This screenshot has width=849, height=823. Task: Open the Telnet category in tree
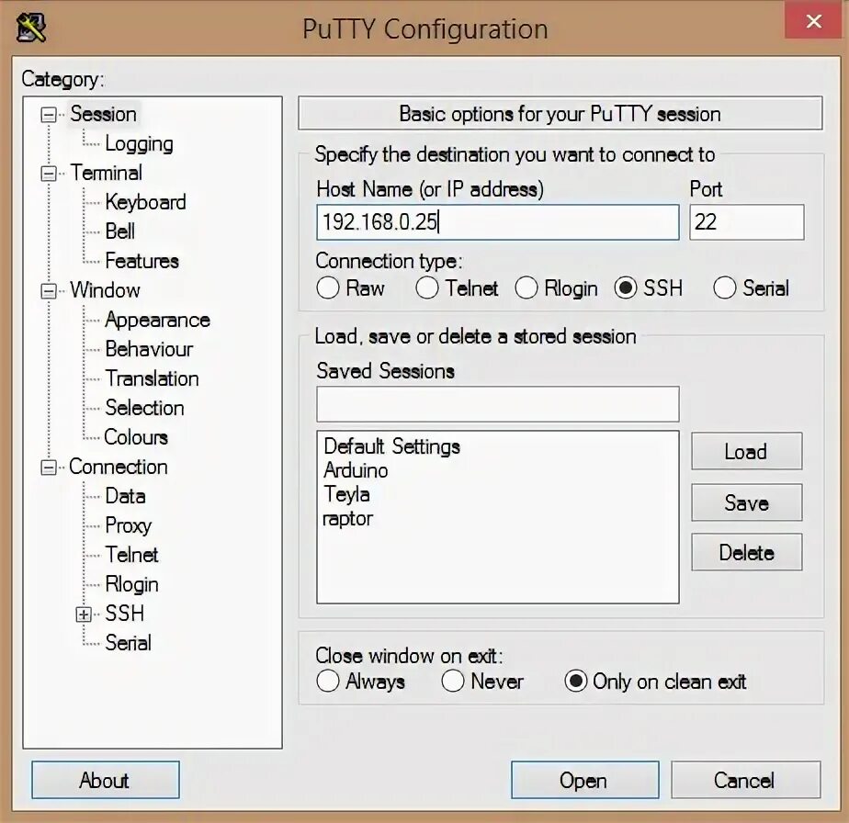(131, 555)
